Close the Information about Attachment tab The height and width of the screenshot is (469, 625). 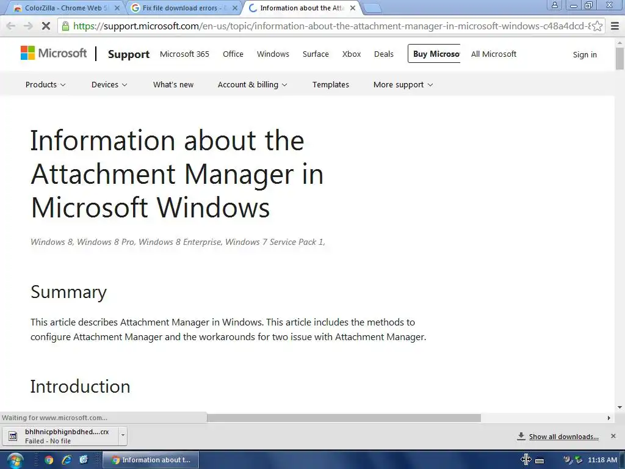(x=353, y=8)
